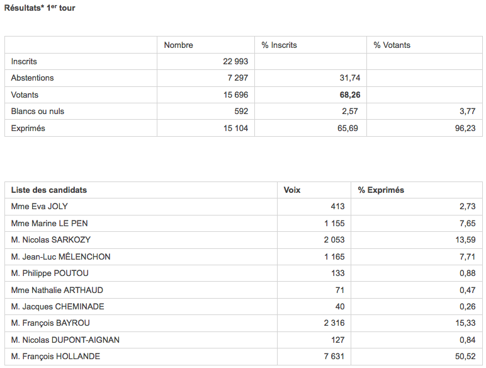The height and width of the screenshot is (368, 486).
Task: Select the Exprimés value 15 104
Action: [x=235, y=128]
